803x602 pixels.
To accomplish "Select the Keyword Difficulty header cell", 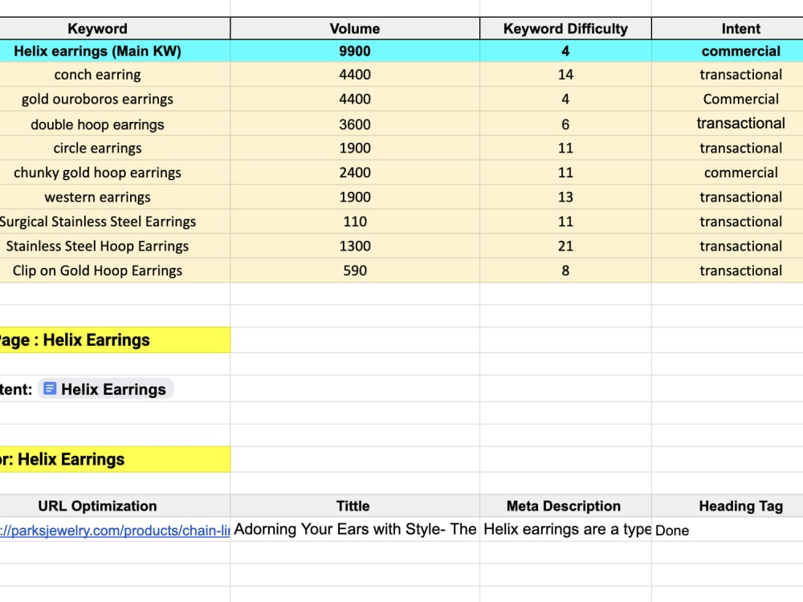I will point(565,29).
